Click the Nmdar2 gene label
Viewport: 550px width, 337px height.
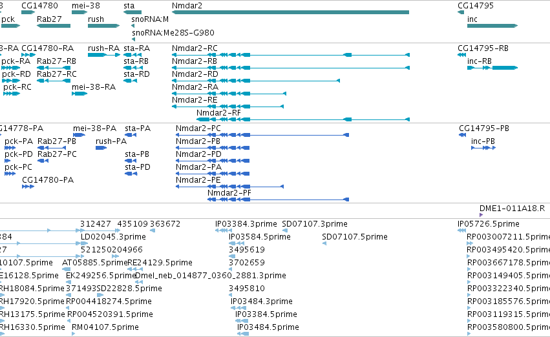187,6
